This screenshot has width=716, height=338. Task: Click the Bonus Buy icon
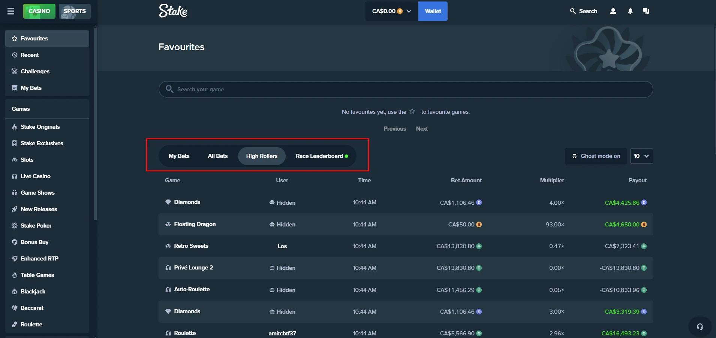(15, 242)
